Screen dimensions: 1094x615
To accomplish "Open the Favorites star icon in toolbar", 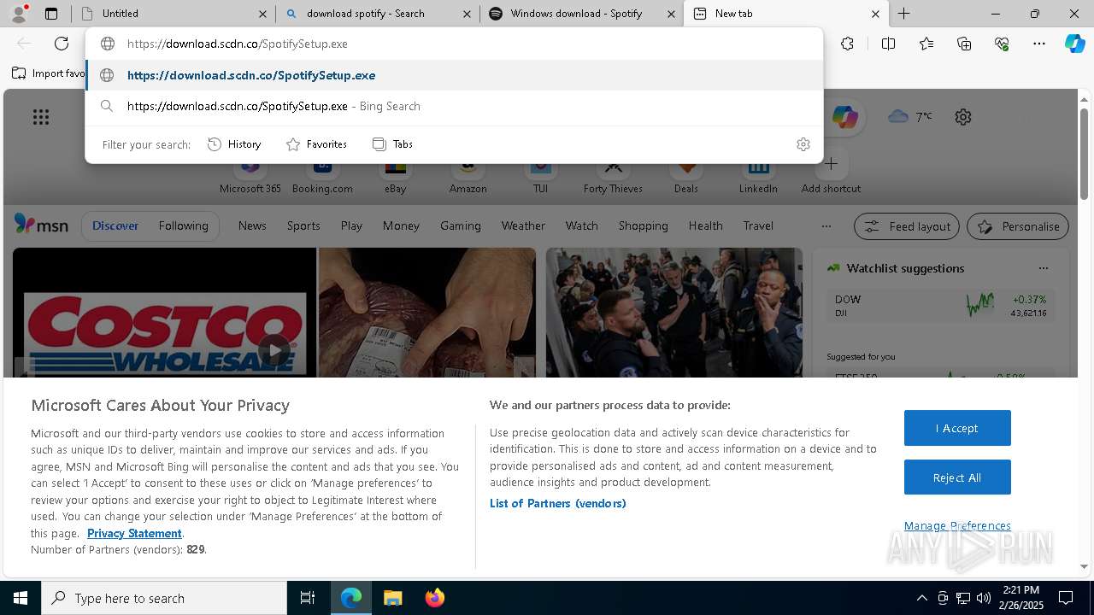I will point(926,44).
